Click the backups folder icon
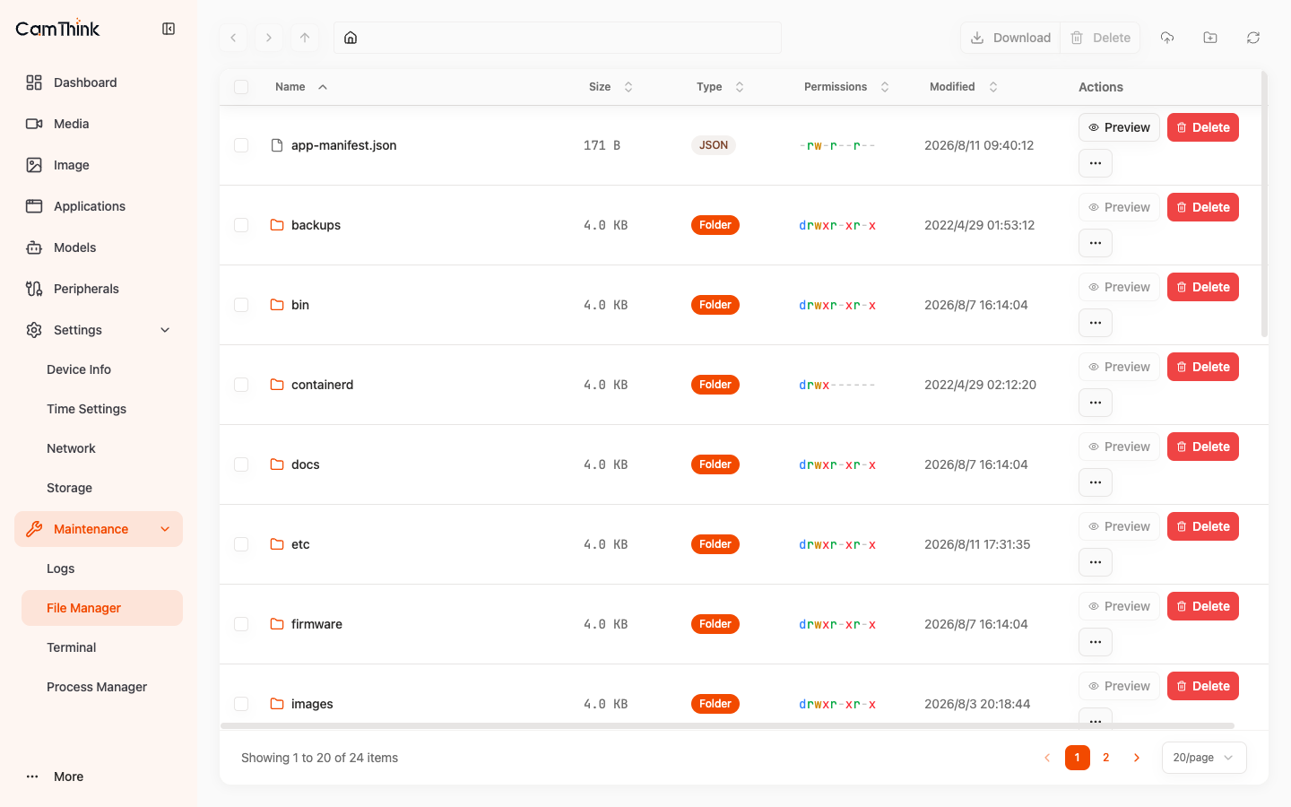Viewport: 1291px width, 807px height. [x=277, y=225]
